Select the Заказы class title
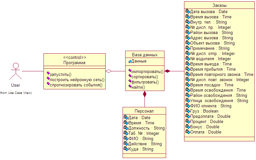256x160 pixels. click(219, 5)
